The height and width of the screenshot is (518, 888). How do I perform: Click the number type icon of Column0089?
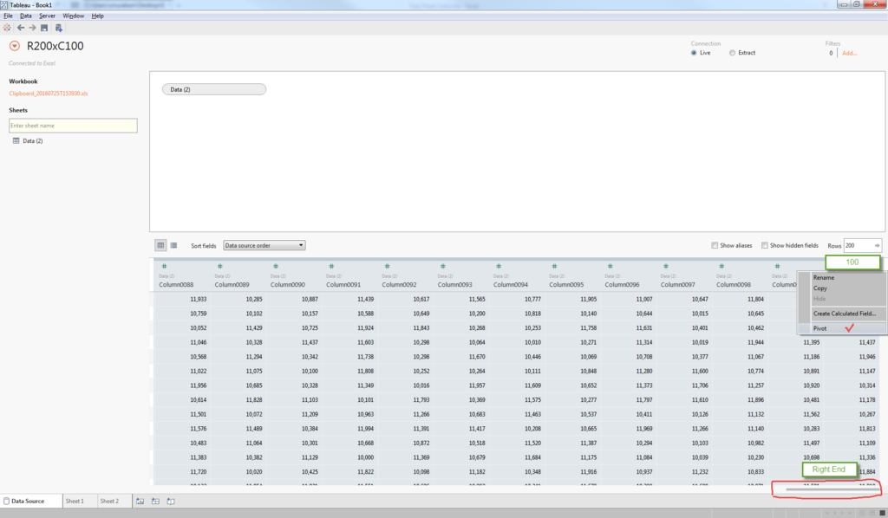219,266
